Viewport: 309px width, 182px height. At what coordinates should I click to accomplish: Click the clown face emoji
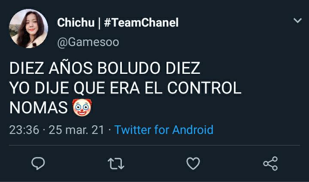point(82,107)
